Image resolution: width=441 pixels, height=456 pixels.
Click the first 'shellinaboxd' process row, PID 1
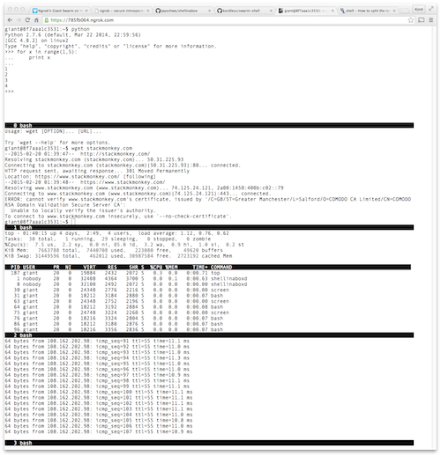tap(131, 278)
